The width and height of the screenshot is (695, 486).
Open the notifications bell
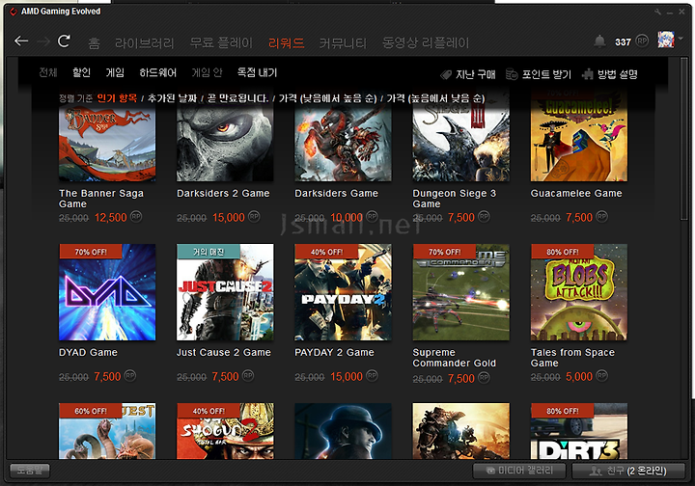tap(599, 41)
